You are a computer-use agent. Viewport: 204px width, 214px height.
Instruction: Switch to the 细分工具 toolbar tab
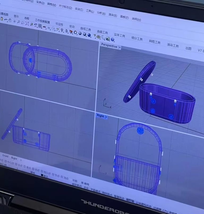tap(137, 39)
